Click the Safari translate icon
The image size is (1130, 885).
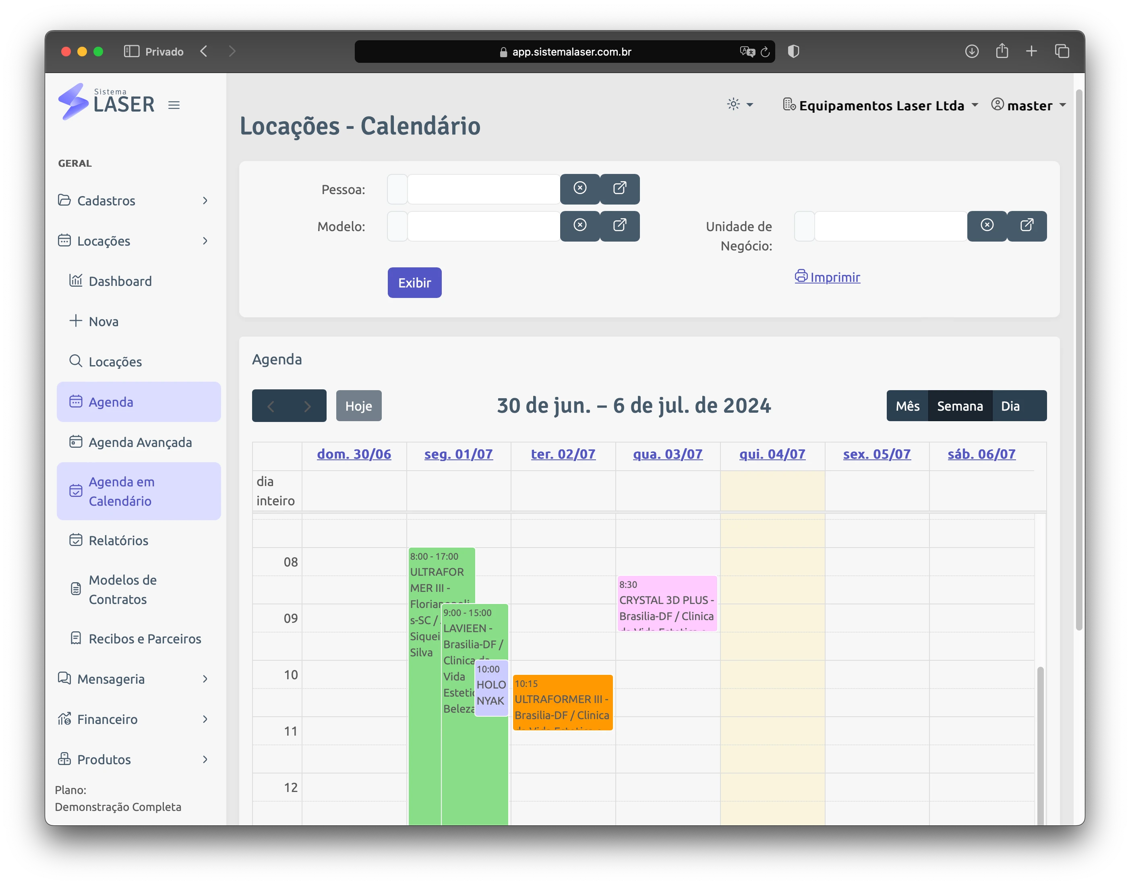coord(747,51)
